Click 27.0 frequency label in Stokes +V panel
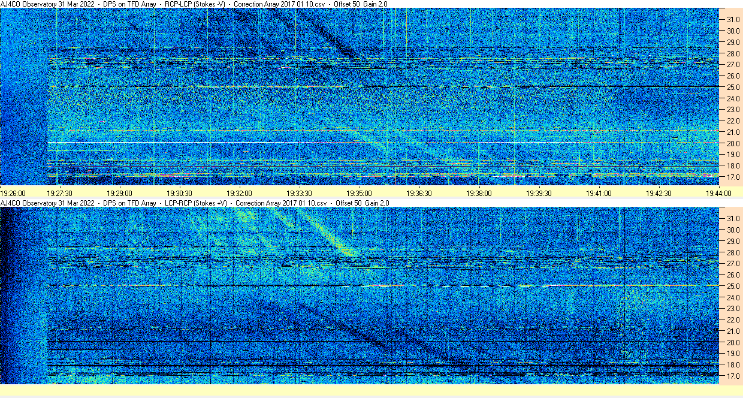The image size is (743, 398). coord(733,264)
